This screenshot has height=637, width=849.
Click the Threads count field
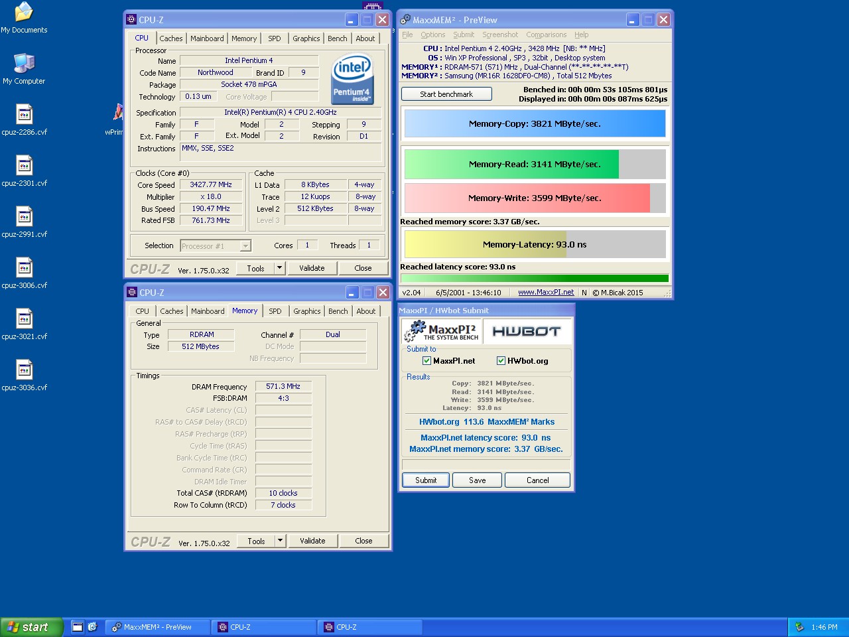pyautogui.click(x=369, y=246)
